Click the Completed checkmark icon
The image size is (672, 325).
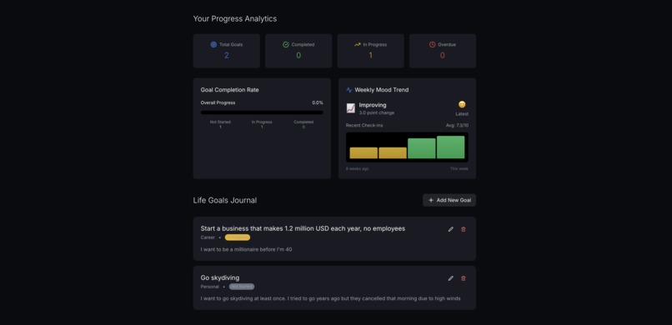(285, 44)
